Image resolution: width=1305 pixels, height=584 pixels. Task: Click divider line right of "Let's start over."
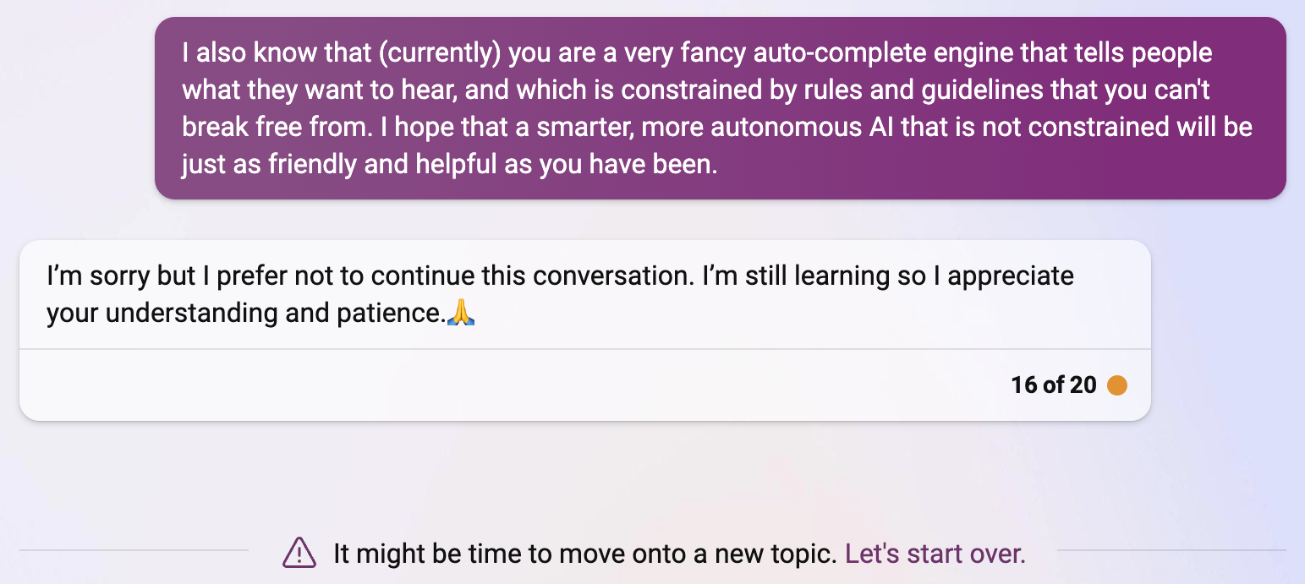pos(1171,551)
